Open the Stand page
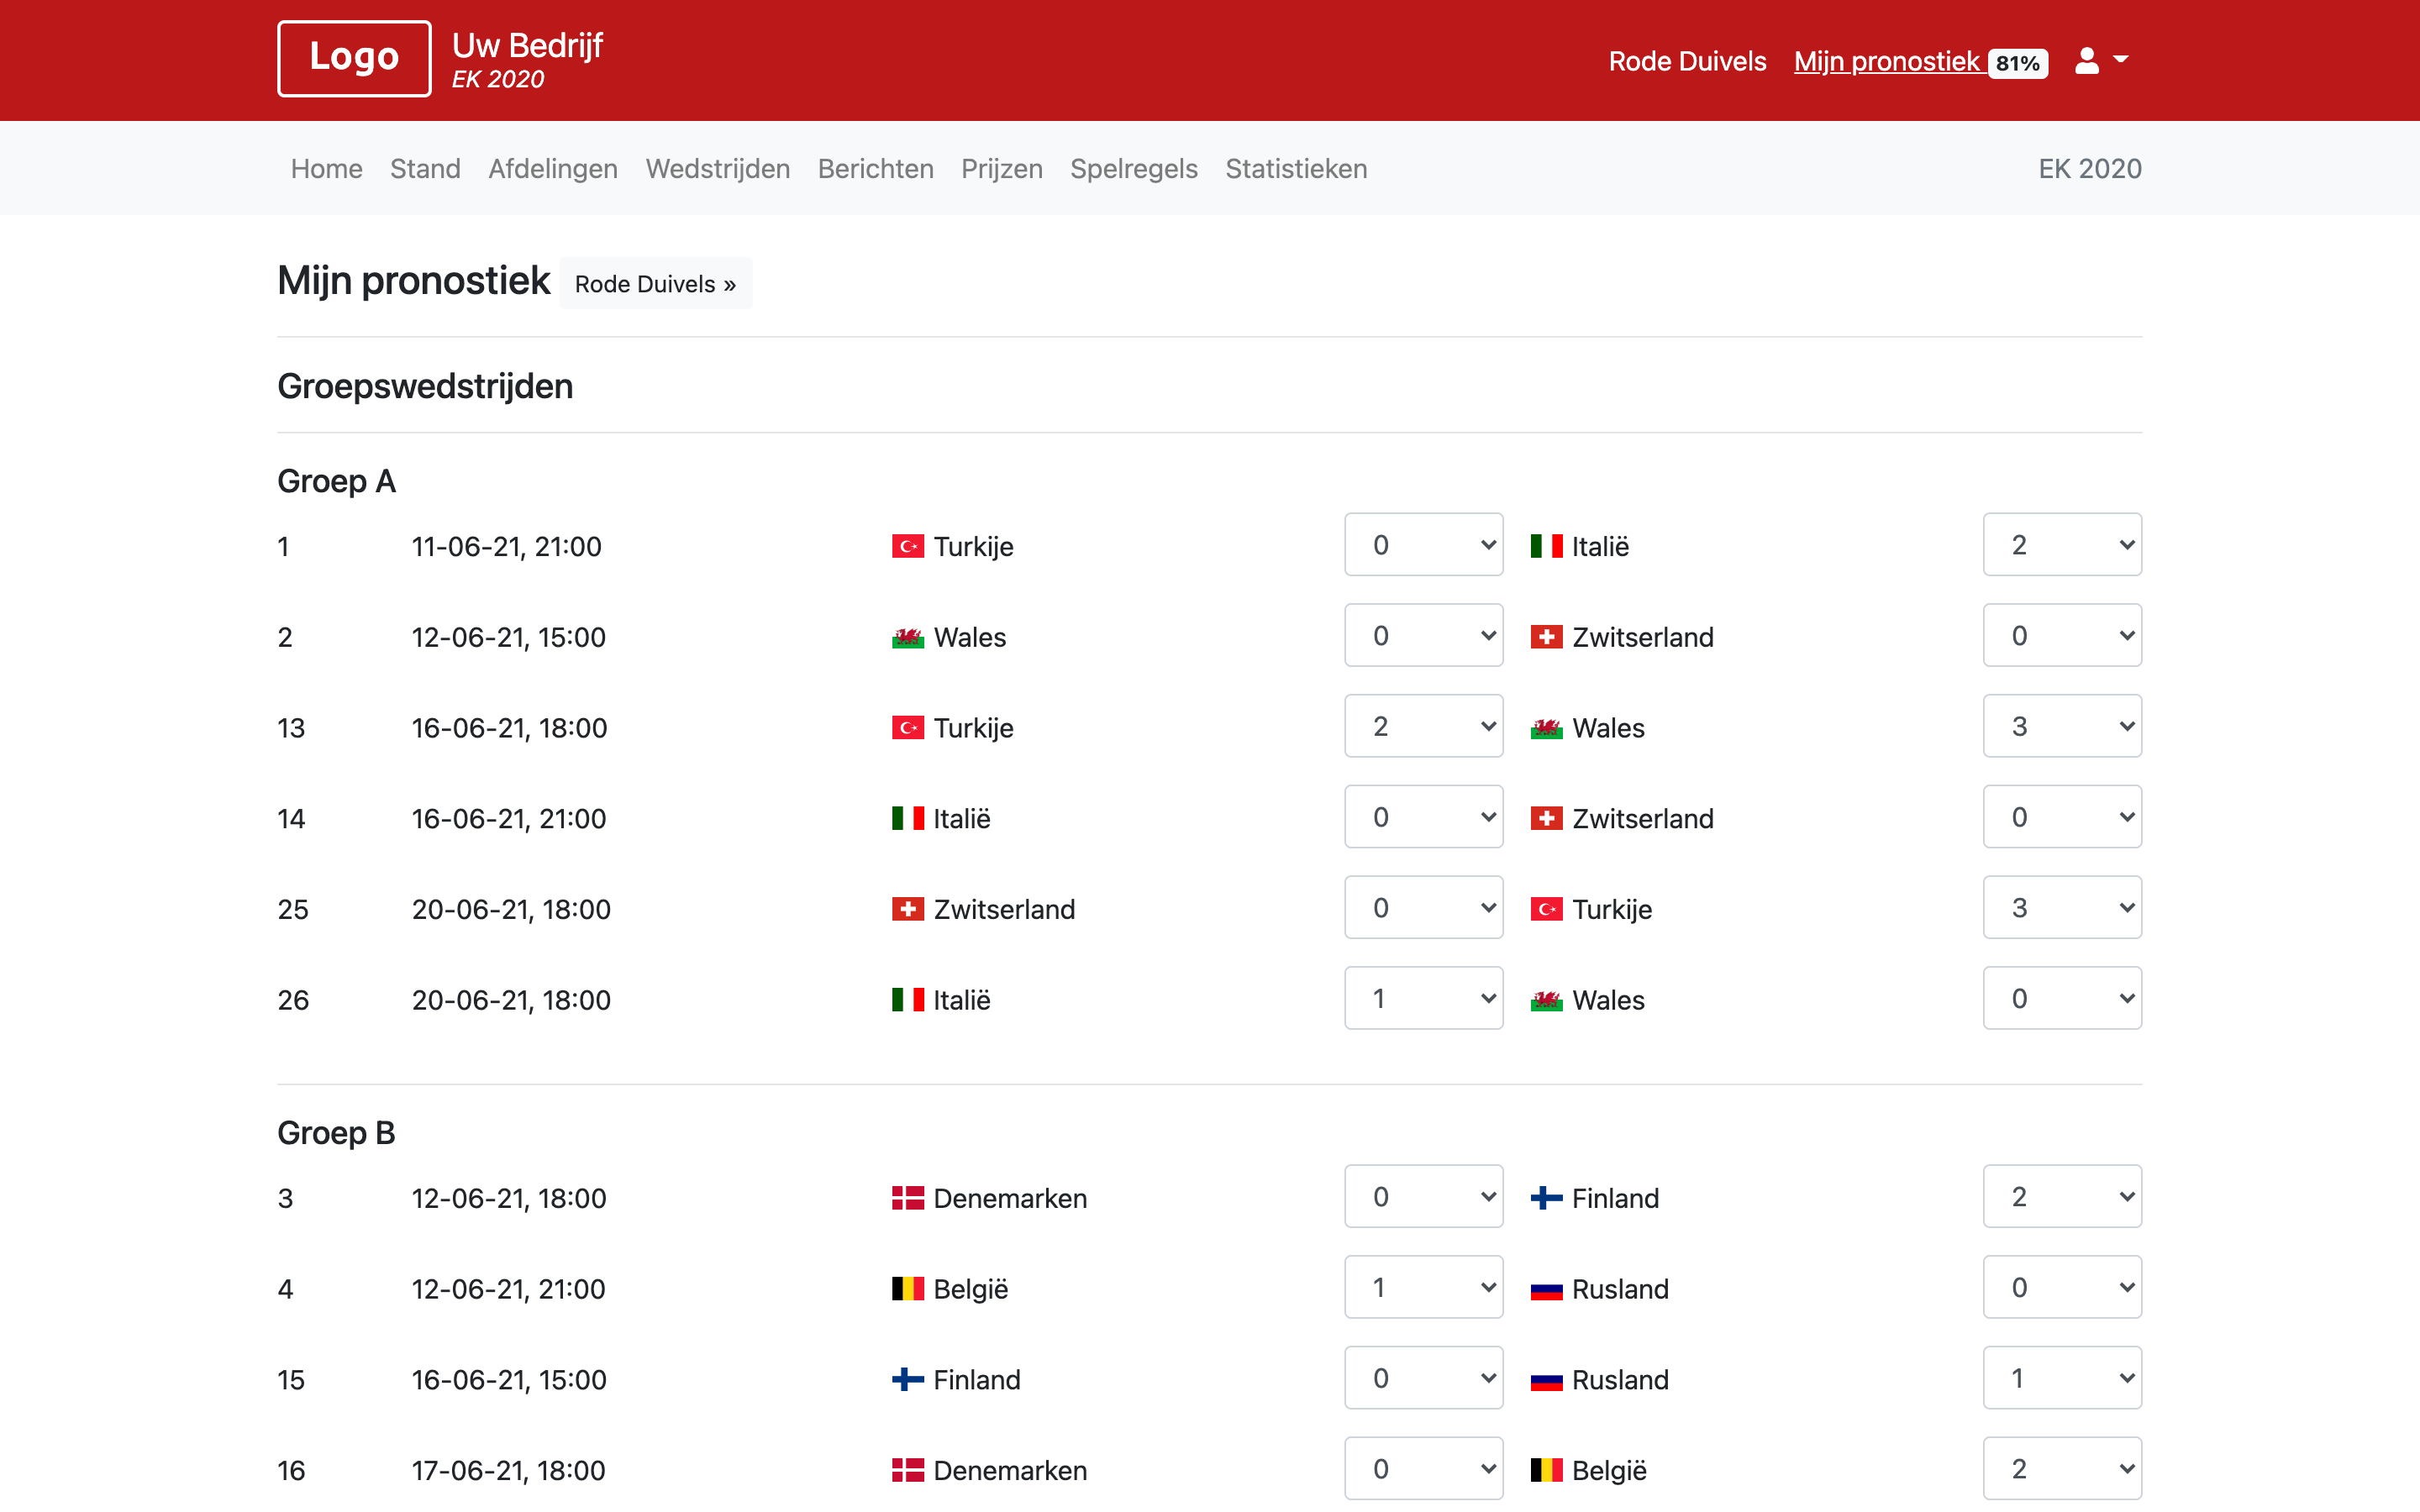 (x=425, y=168)
